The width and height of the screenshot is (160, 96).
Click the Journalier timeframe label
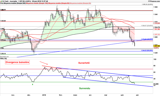(13, 1)
